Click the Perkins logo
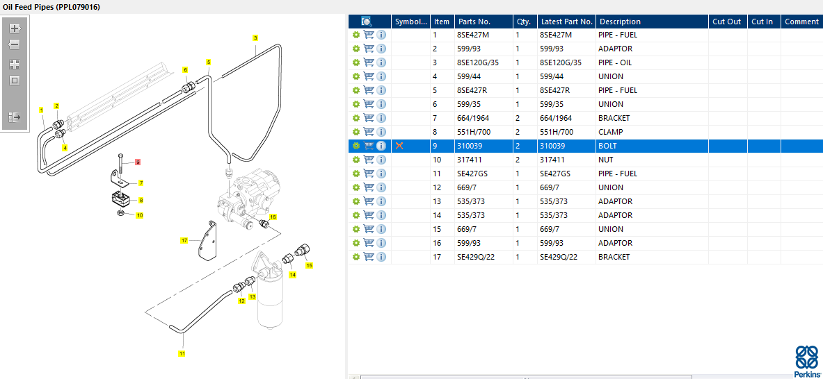Viewport: 823px width, 379px height. tap(807, 361)
